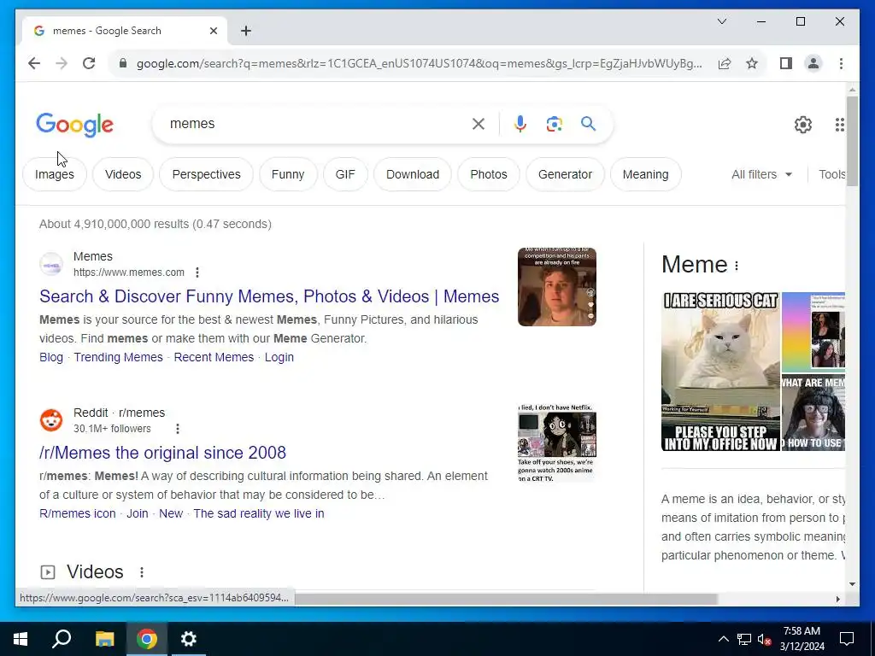Open more options for Reddit result
The width and height of the screenshot is (875, 656).
click(178, 429)
